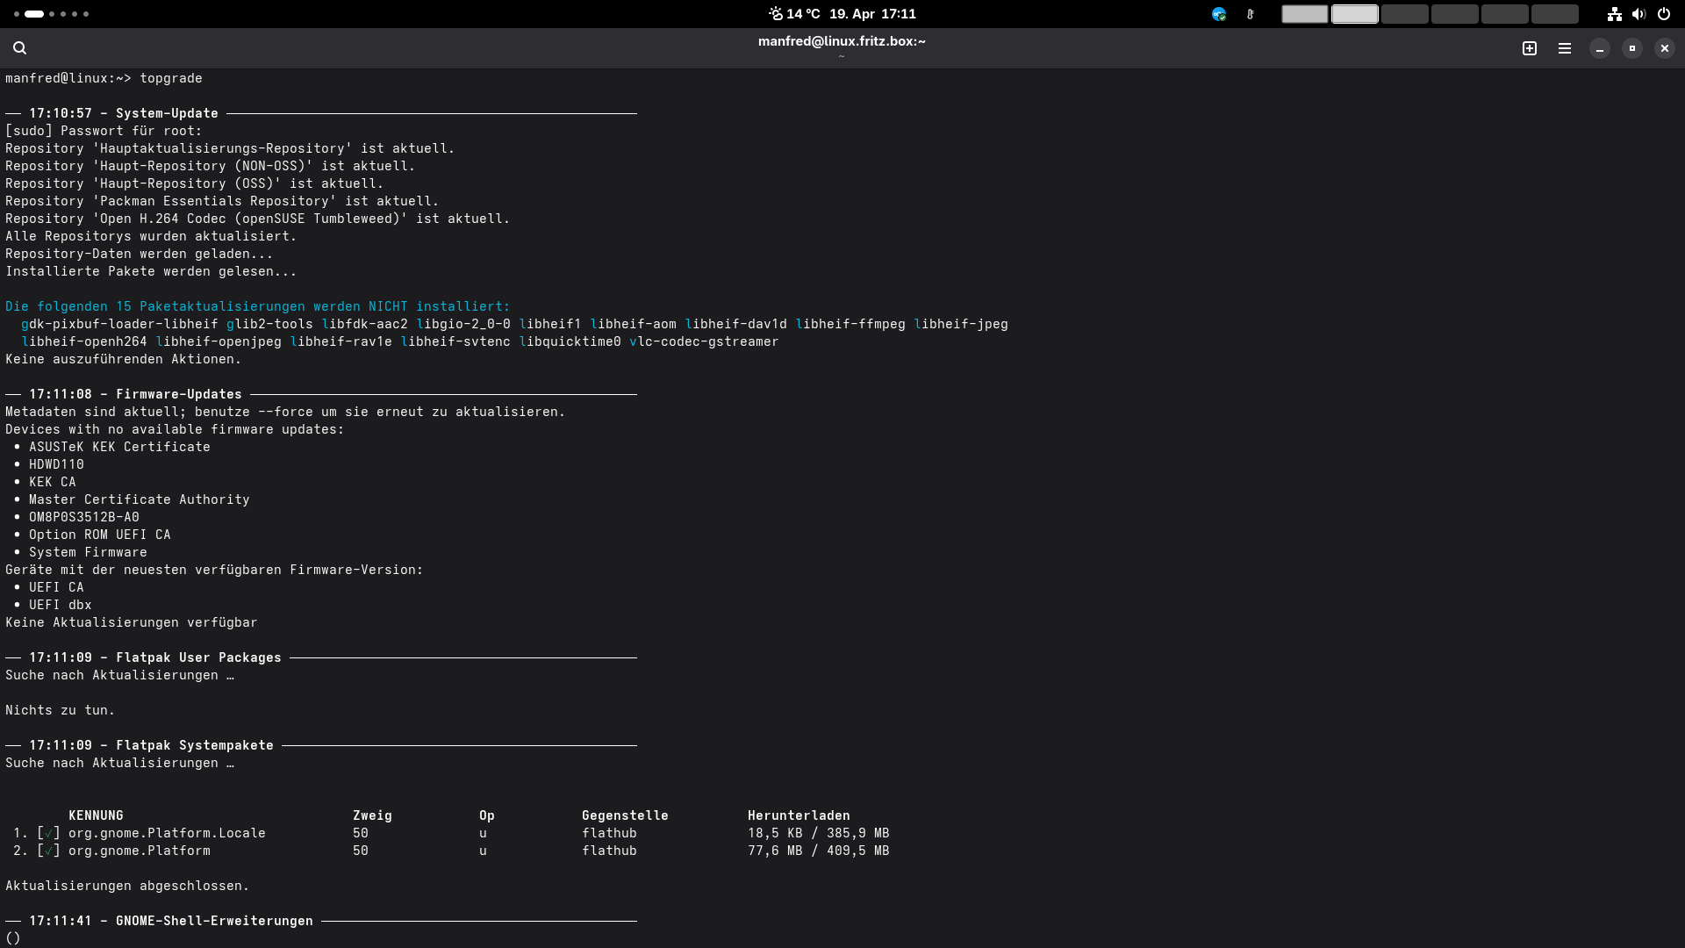Click the cloud sync status tray icon

[1219, 14]
